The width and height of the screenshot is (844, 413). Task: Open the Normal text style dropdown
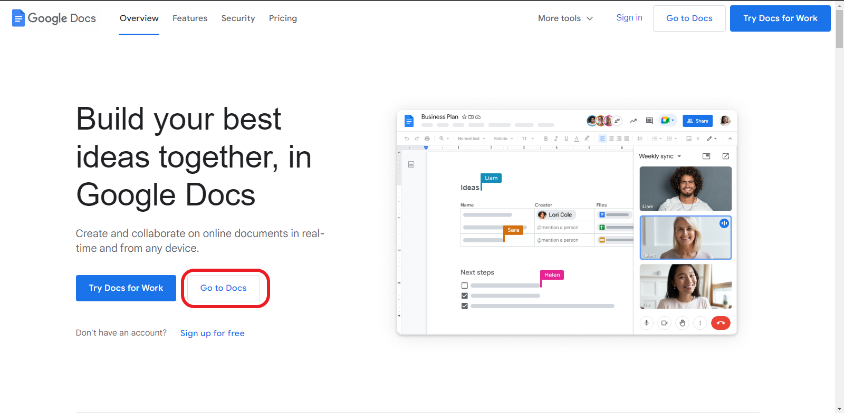click(472, 139)
